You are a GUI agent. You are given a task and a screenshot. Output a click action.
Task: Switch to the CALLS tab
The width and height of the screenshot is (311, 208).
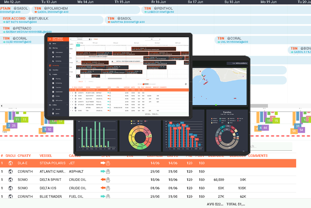[80, 81]
